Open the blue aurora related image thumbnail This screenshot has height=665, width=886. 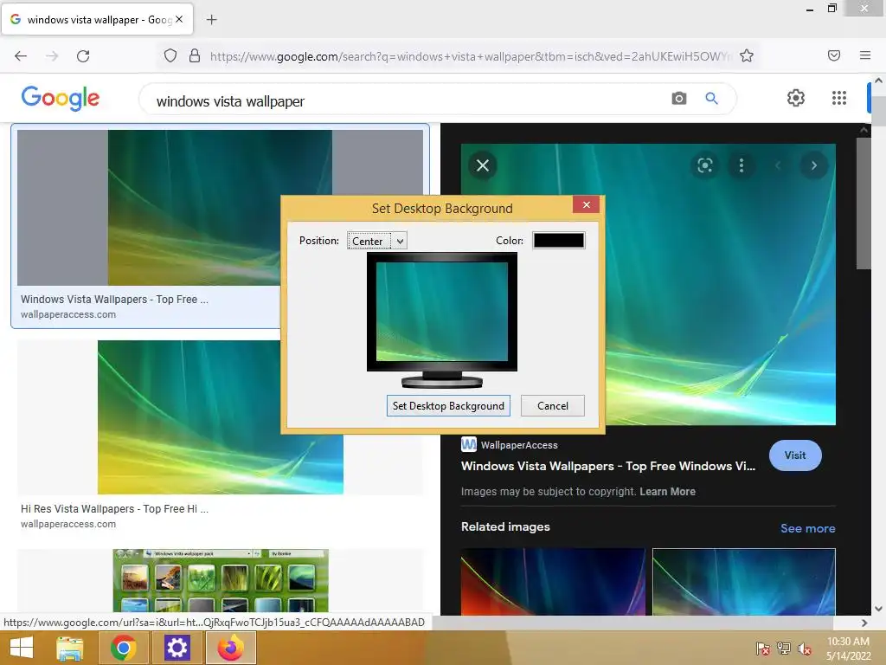click(743, 581)
